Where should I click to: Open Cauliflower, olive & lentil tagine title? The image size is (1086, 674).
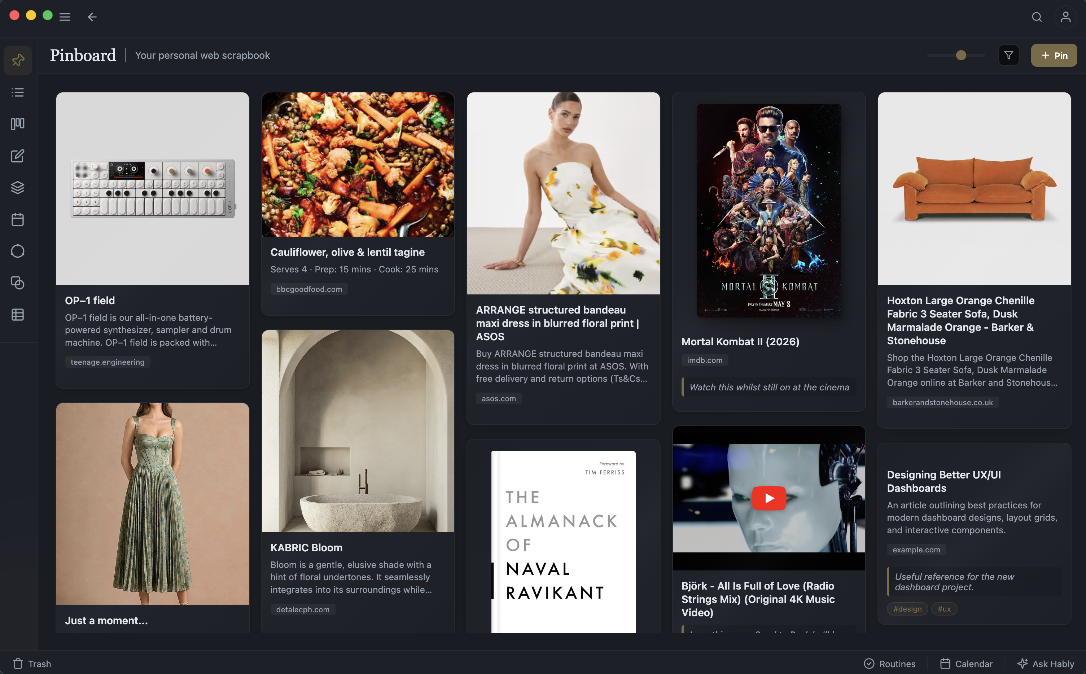pyautogui.click(x=347, y=252)
